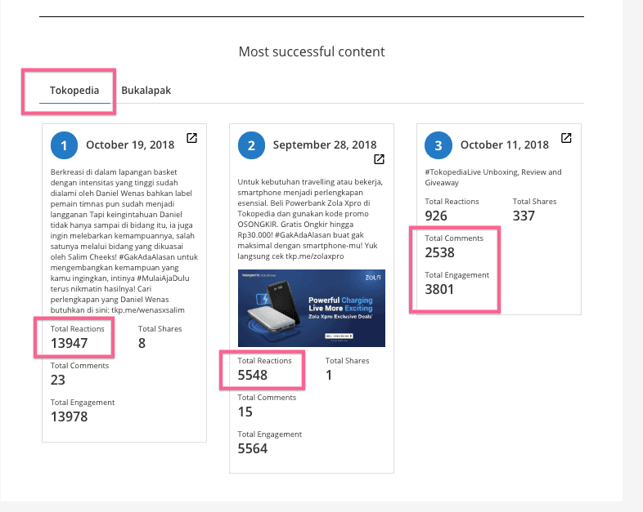Click the #TokopediaLive Unboxing post text
The width and height of the screenshot is (643, 512).
coord(493,177)
